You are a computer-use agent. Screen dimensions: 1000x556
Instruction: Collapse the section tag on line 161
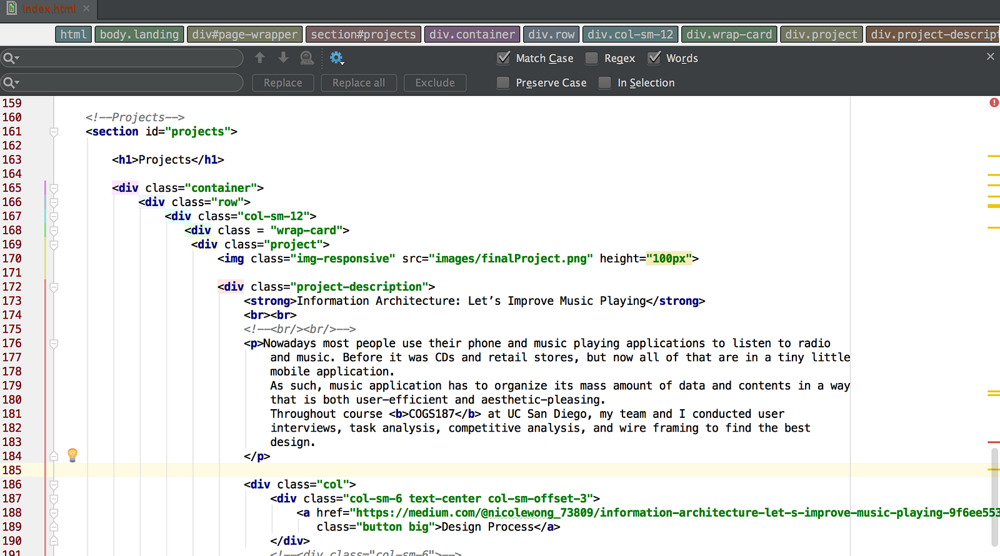54,132
